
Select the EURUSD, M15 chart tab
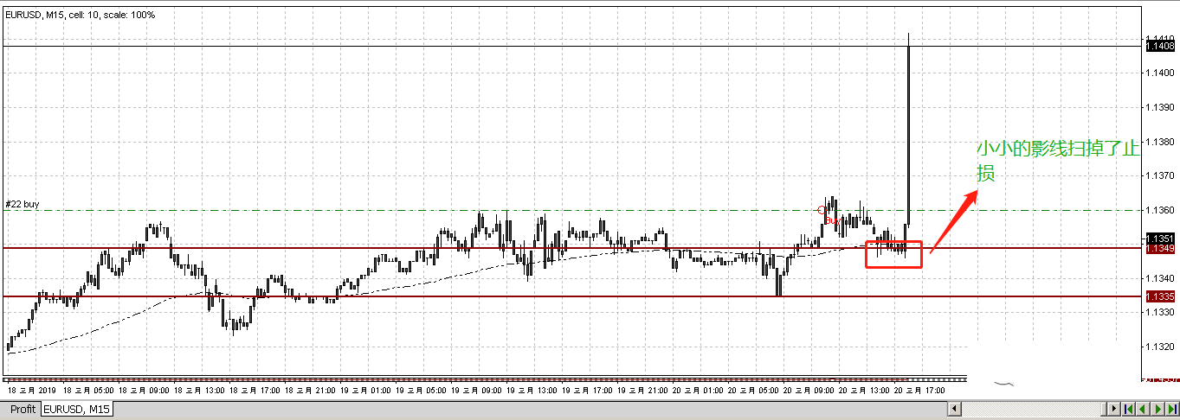point(77,409)
